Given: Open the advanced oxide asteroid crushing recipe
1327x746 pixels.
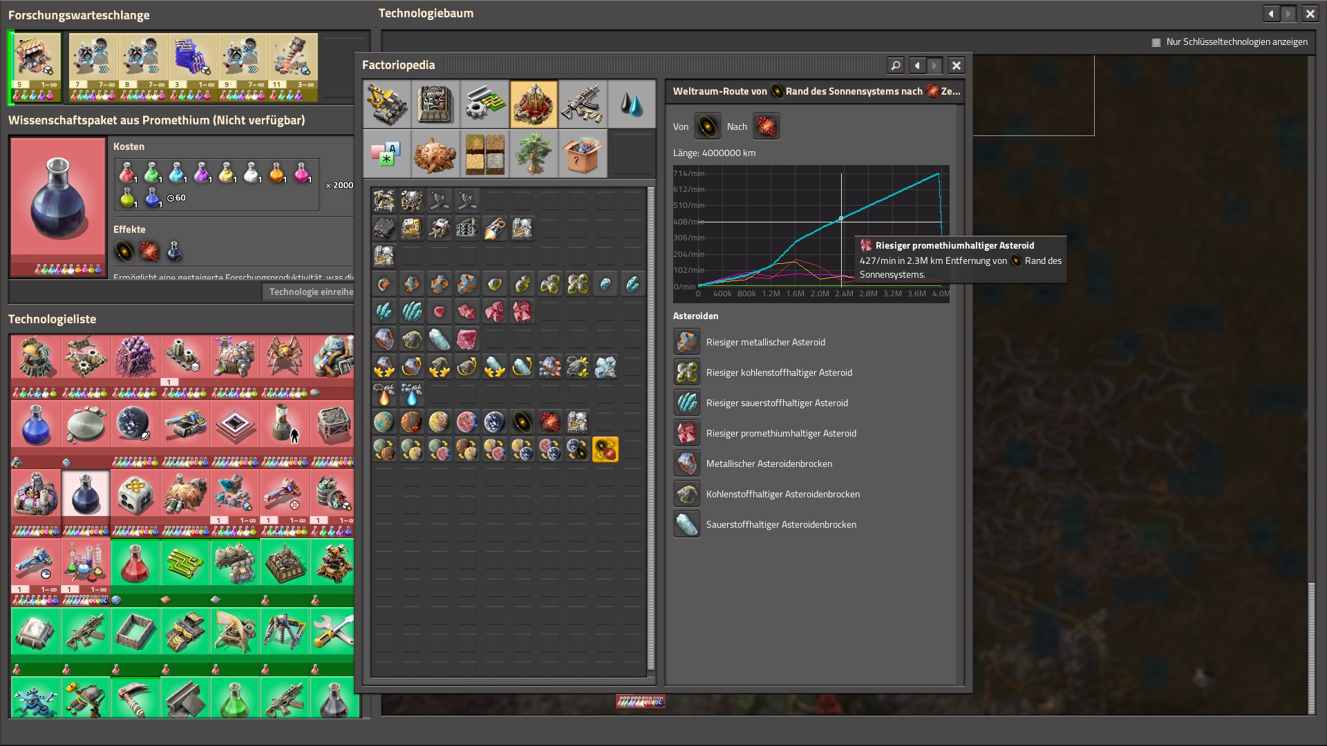Looking at the screenshot, I should point(605,367).
